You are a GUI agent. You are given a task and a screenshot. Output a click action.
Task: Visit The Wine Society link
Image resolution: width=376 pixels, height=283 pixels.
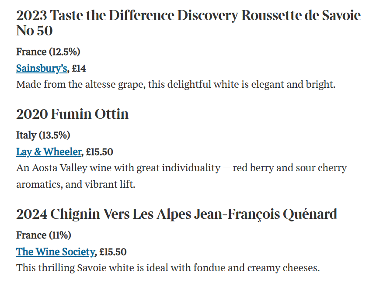[55, 252]
